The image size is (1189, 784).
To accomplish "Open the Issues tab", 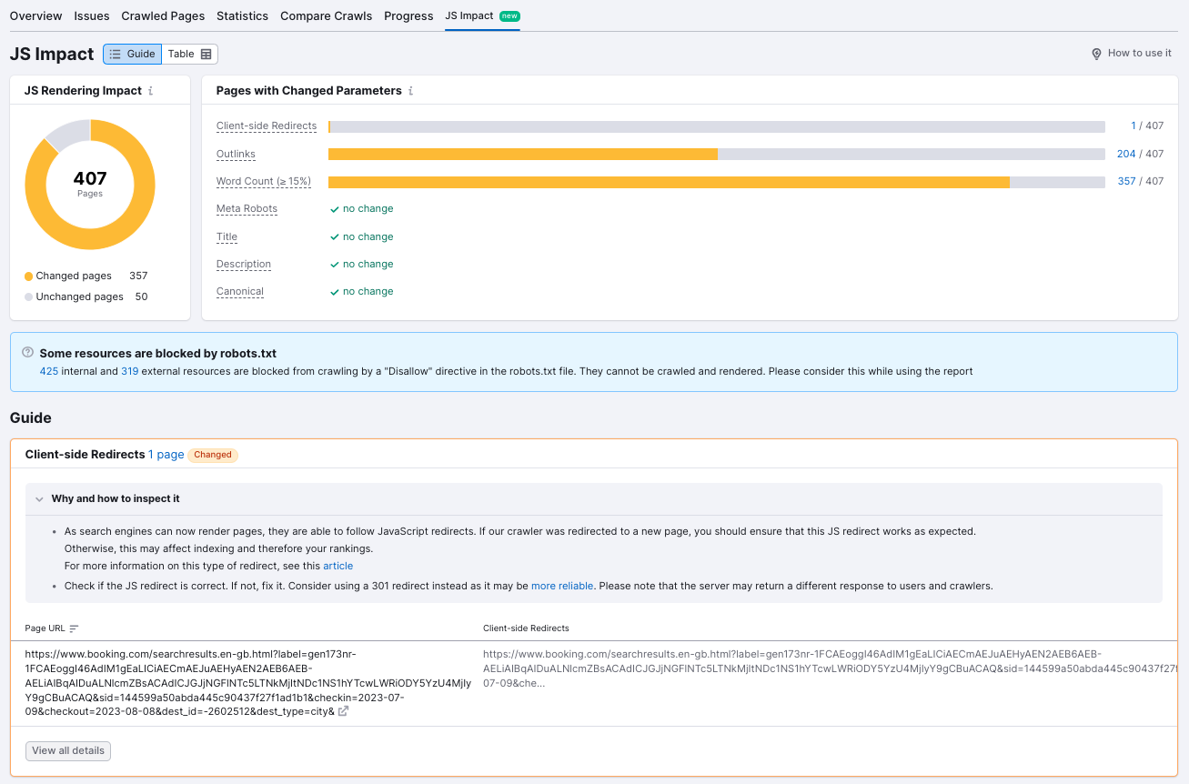I will pos(92,15).
